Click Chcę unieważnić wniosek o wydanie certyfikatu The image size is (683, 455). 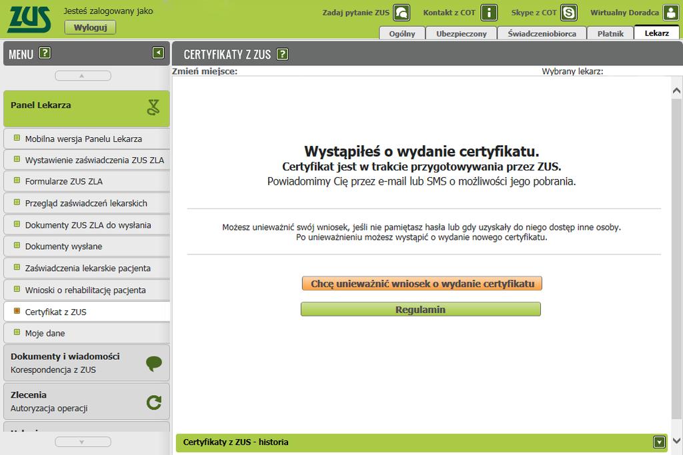[422, 284]
